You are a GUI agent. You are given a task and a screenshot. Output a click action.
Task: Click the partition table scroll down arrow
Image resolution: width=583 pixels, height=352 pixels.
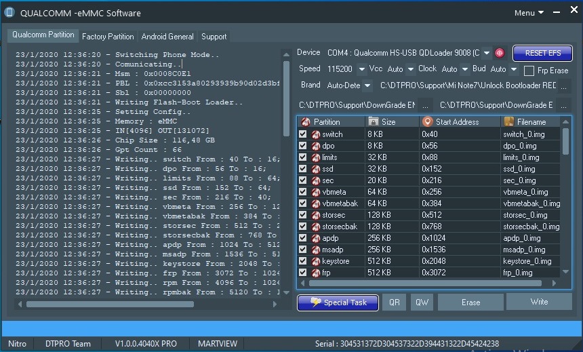[565, 272]
